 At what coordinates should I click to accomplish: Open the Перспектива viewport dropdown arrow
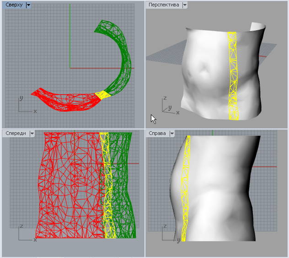tap(185, 5)
